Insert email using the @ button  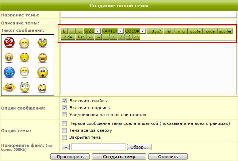coord(168,31)
